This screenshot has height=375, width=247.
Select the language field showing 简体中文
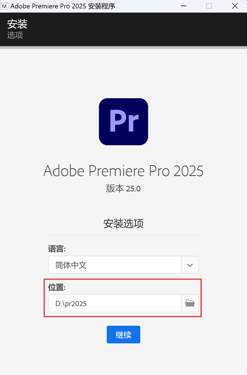[x=115, y=265]
